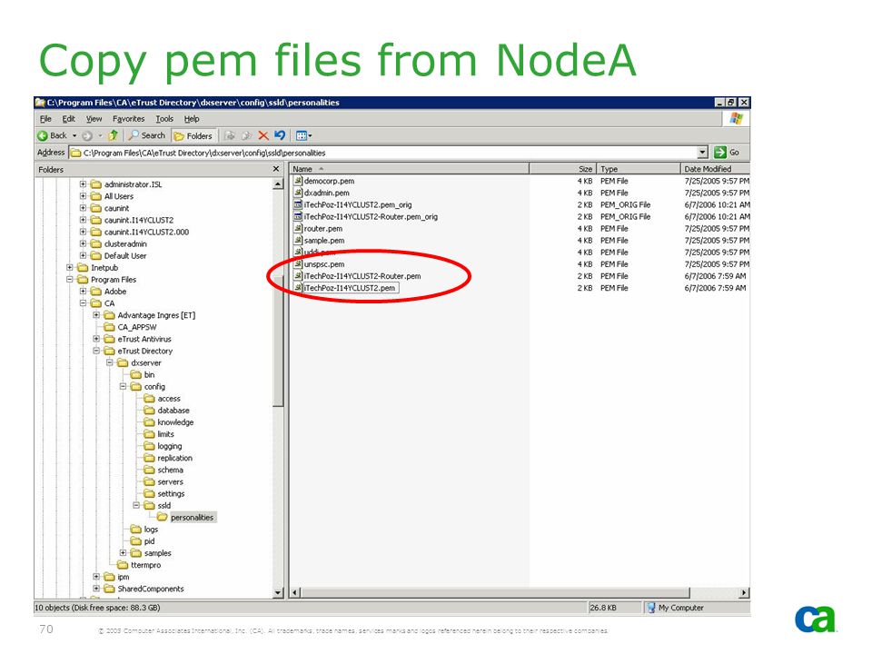Sort by the Date Modified column
872x654 pixels.
point(715,169)
